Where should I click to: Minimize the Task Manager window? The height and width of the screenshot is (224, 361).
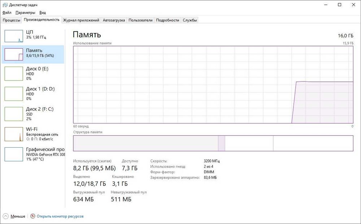pyautogui.click(x=326, y=5)
